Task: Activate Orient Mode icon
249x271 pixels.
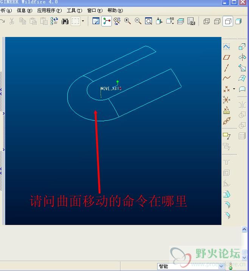Action: (117, 21)
